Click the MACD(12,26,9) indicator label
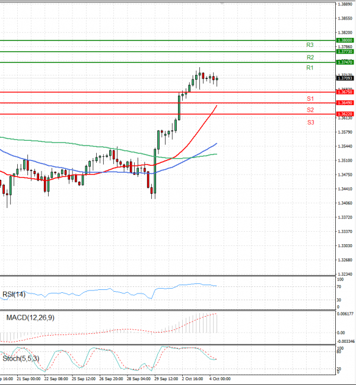The height and width of the screenshot is (385, 356). coord(30,318)
